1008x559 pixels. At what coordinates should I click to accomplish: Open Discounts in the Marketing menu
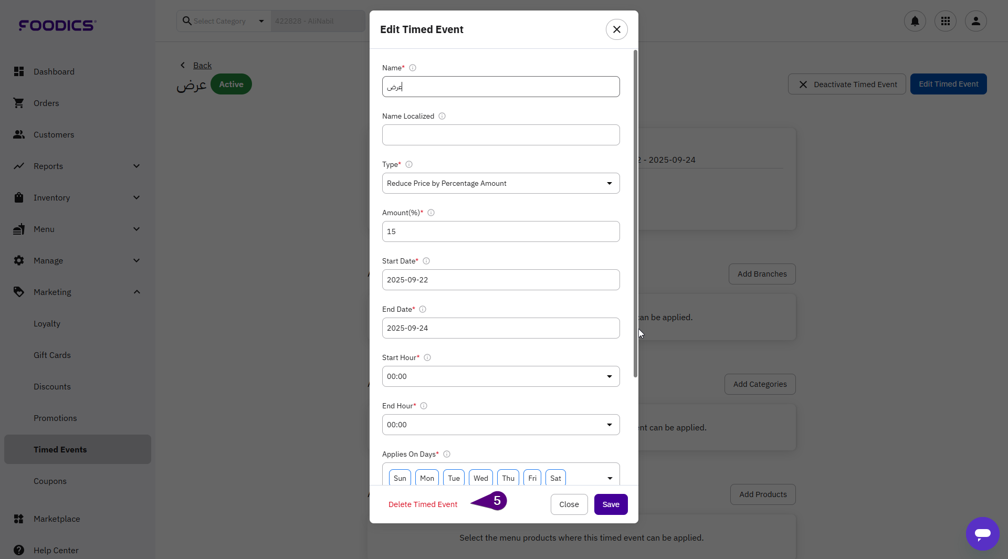click(x=52, y=386)
